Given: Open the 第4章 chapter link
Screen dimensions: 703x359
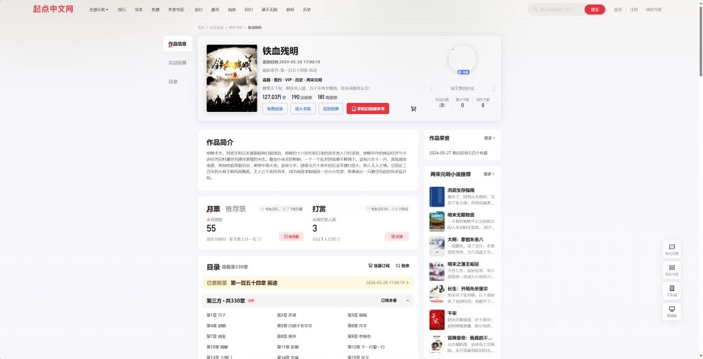Looking at the screenshot, I should (216, 326).
